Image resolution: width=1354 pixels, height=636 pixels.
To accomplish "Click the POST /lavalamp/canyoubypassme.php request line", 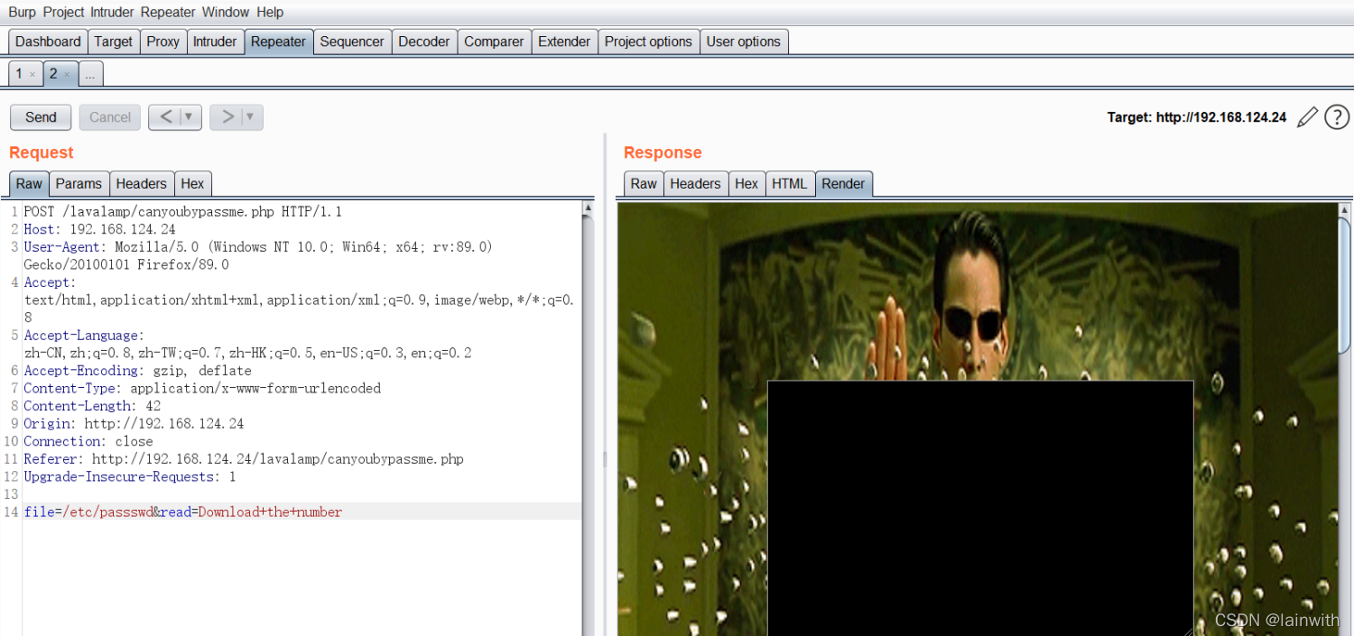I will tap(182, 212).
